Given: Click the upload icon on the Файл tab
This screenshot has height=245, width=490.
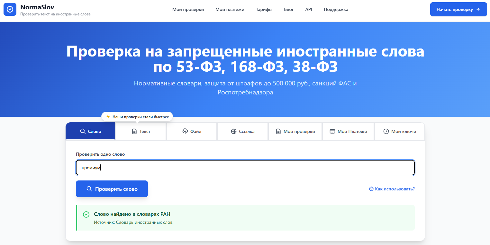Looking at the screenshot, I should [x=185, y=131].
